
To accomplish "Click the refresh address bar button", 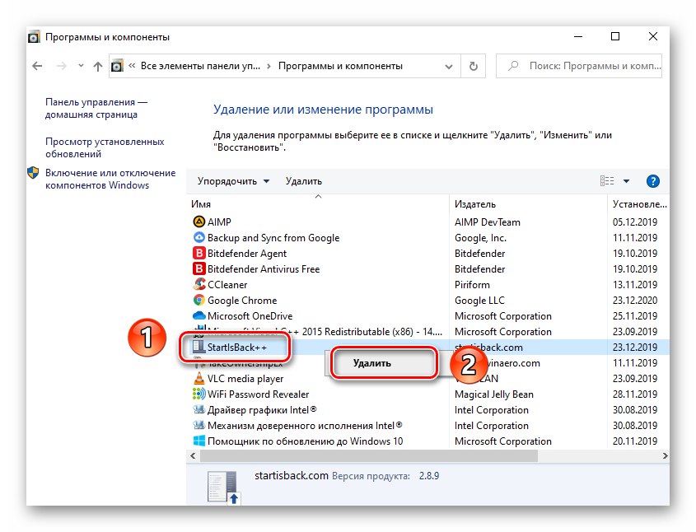I will (473, 66).
